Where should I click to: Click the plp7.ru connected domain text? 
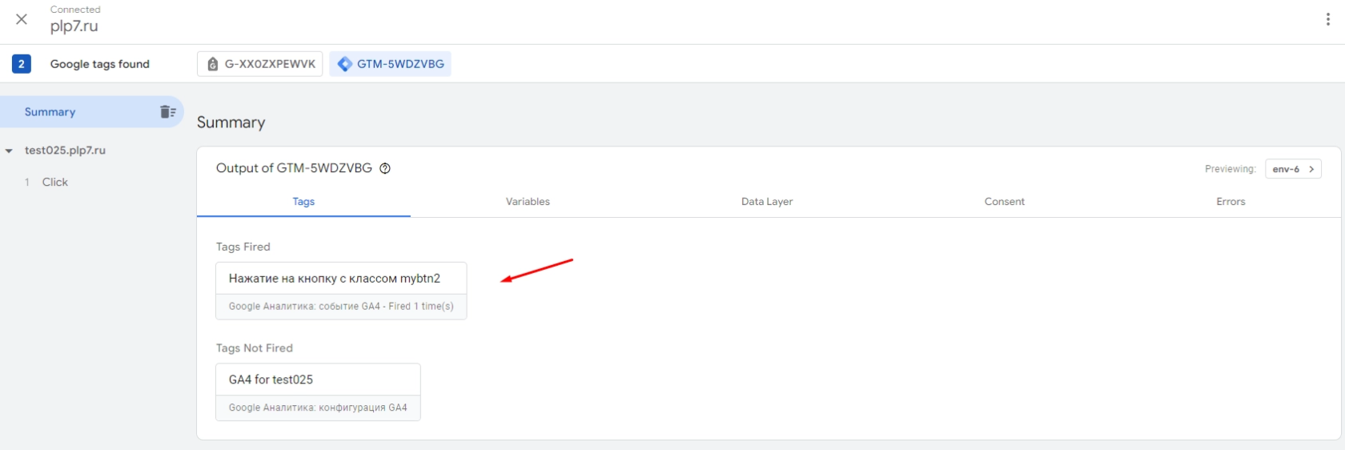(74, 26)
